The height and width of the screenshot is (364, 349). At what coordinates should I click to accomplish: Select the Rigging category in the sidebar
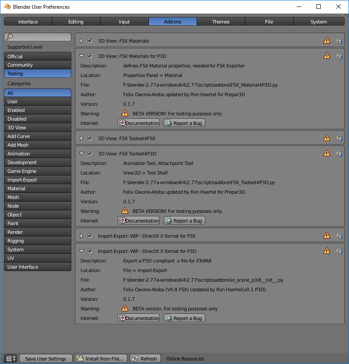click(37, 240)
